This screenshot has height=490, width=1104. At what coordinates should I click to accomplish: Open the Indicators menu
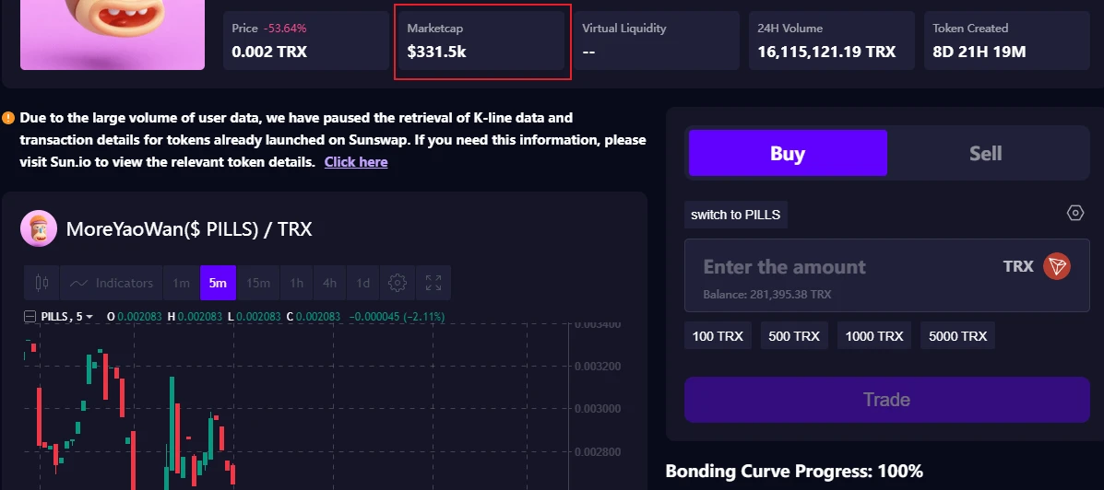point(112,283)
